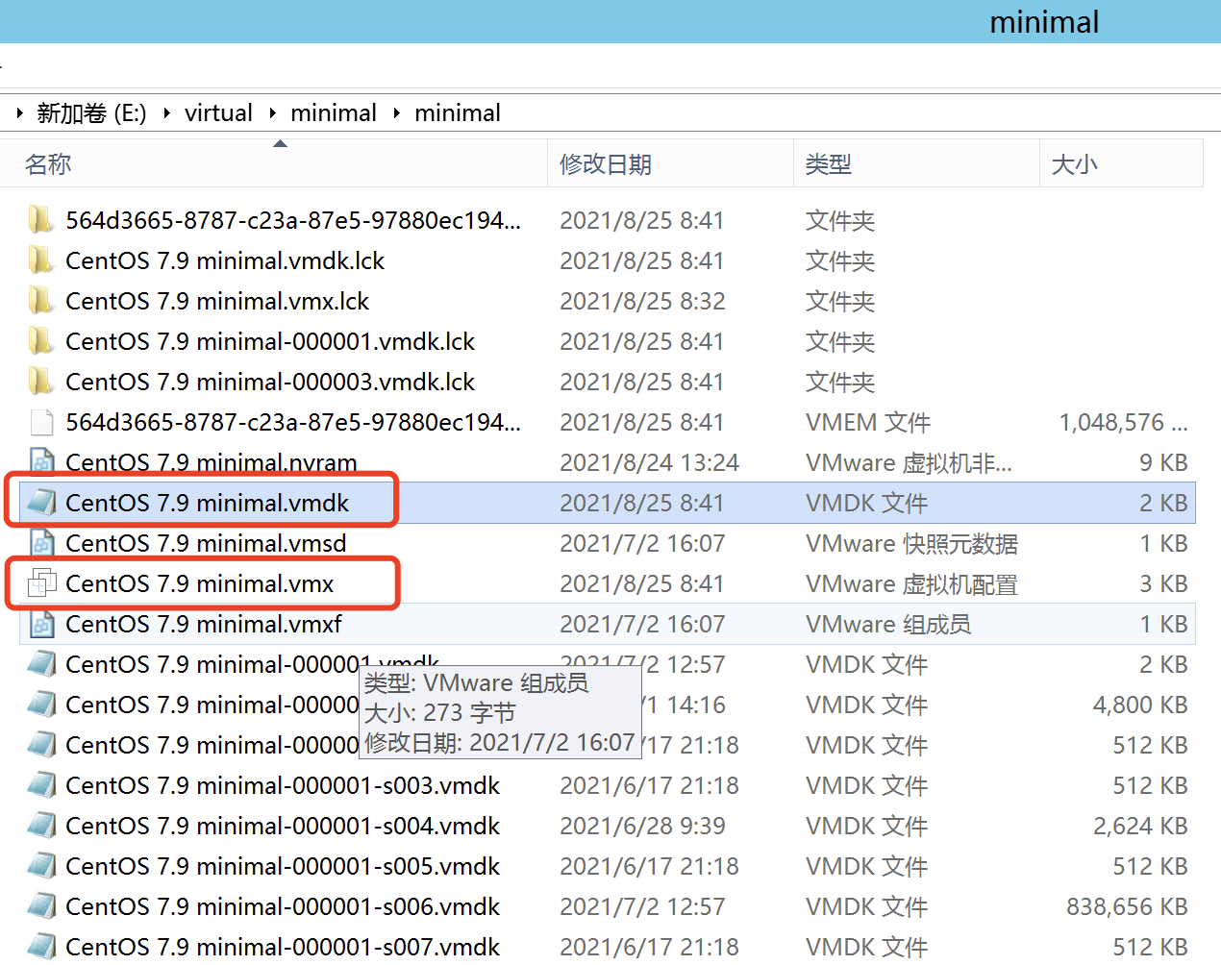Click the VMware 组成员 icon of CentOS 7.9 minimal.vmxf

pos(40,624)
